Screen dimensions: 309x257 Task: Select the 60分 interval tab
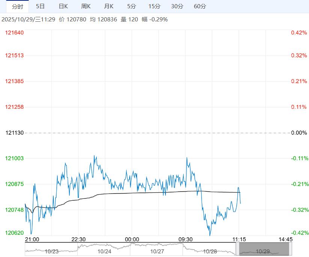(x=200, y=6)
